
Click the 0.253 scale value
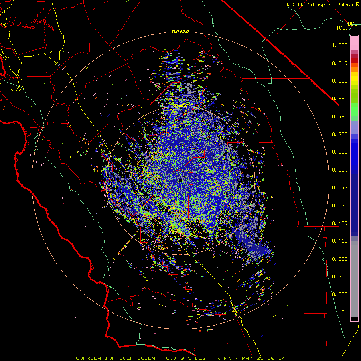pos(340,294)
